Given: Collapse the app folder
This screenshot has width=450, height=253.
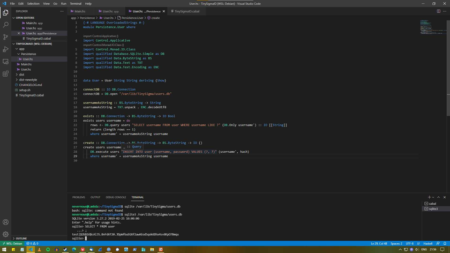Looking at the screenshot, I should point(22,49).
